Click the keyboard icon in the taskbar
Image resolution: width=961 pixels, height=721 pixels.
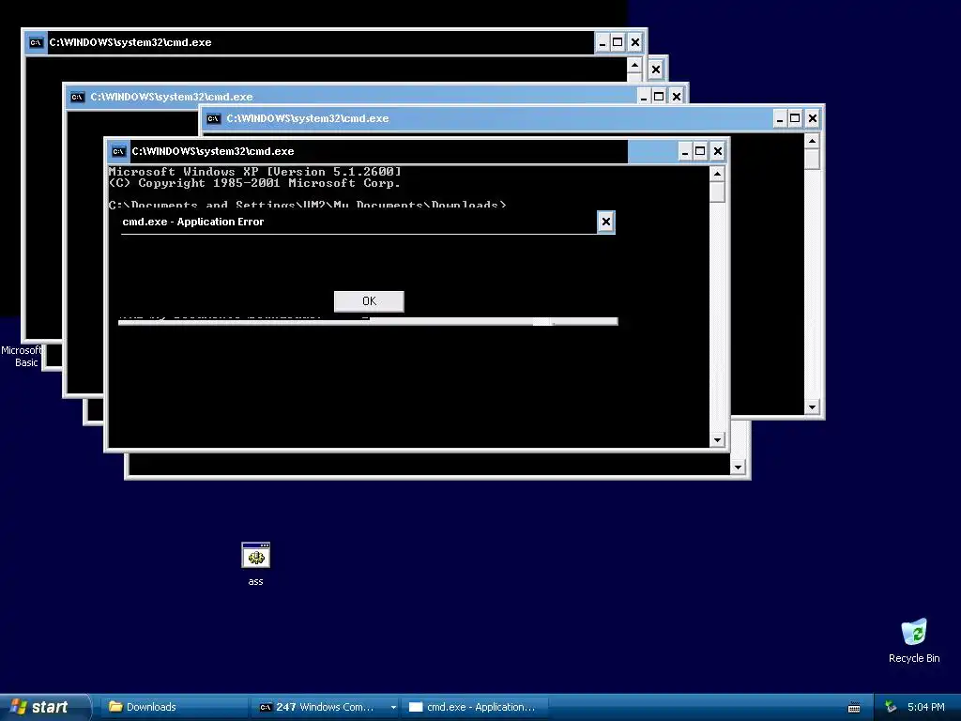[x=854, y=708]
